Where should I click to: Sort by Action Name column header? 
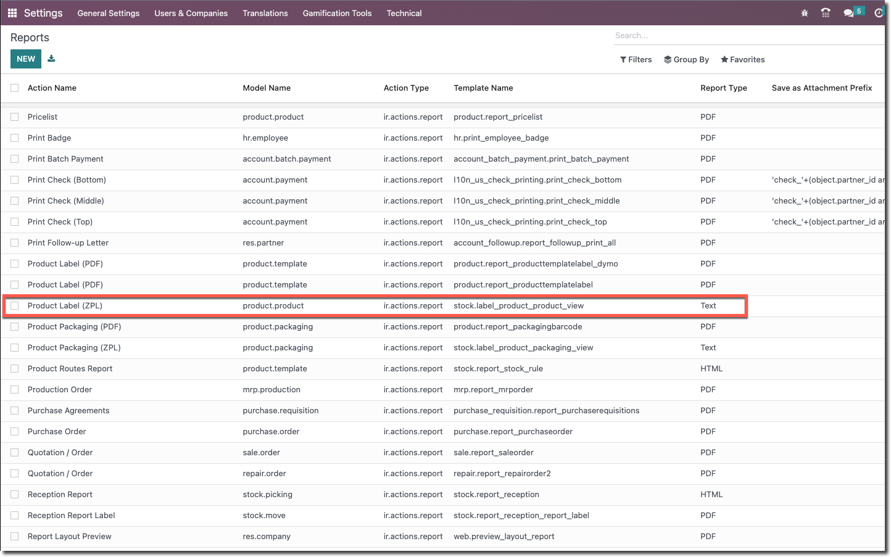[52, 88]
